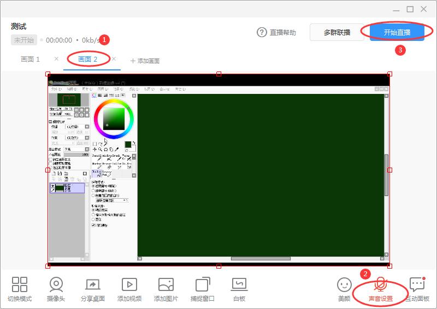Viewport: 437px width, 309px height.
Task: Open 声音设置 microphone sound settings
Action: 380,289
